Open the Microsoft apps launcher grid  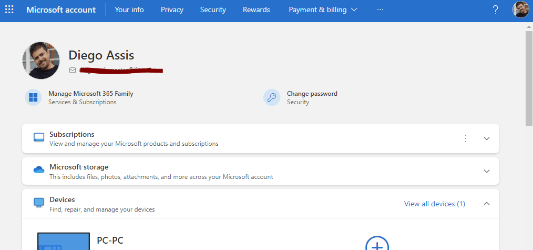click(x=9, y=9)
